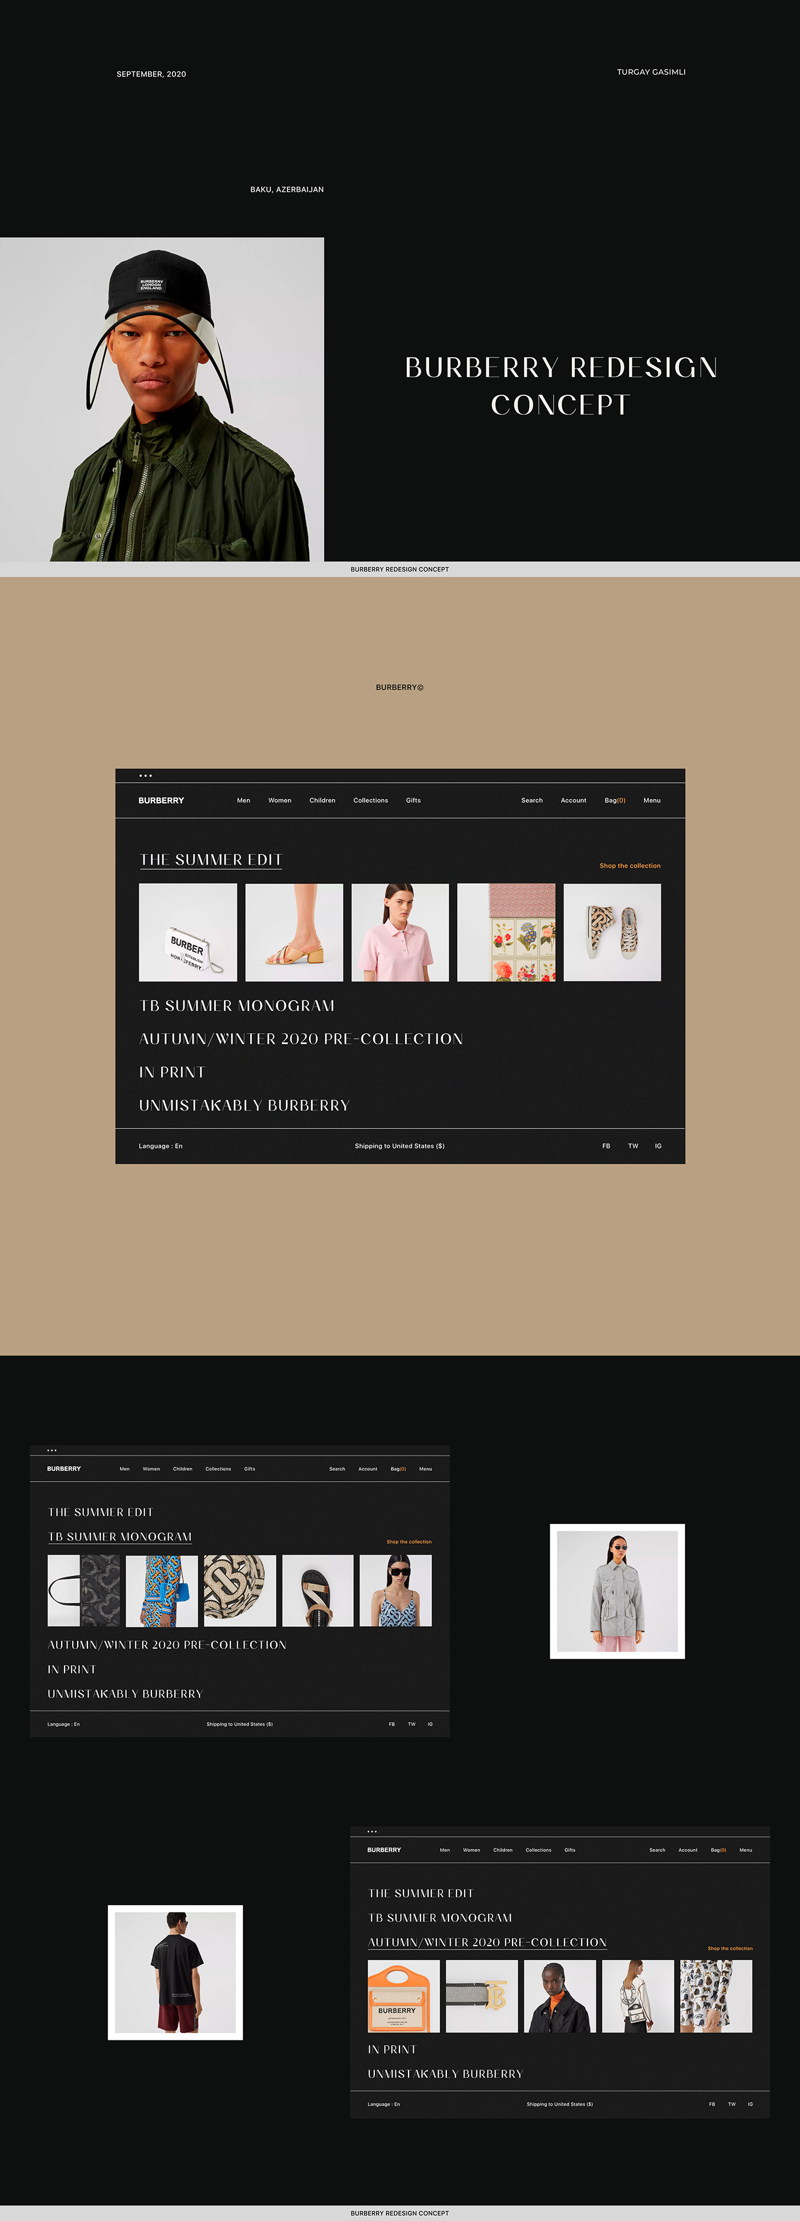800x2221 pixels.
Task: Open the black monogram tote bag thumbnail
Action: [x=83, y=1591]
